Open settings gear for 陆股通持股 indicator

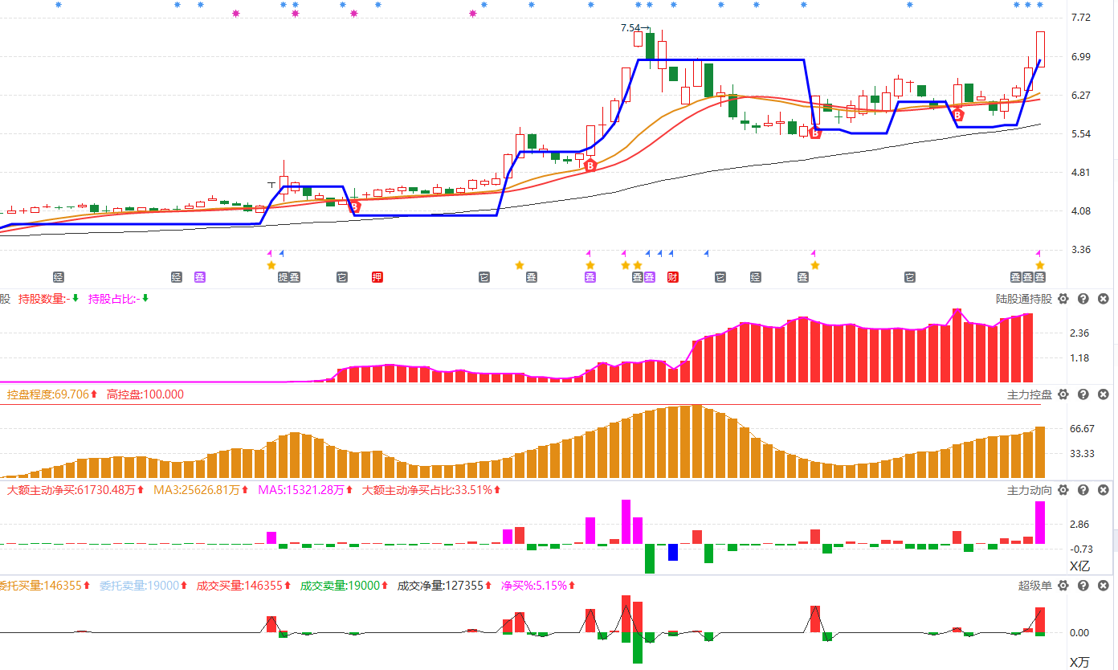click(x=1063, y=299)
